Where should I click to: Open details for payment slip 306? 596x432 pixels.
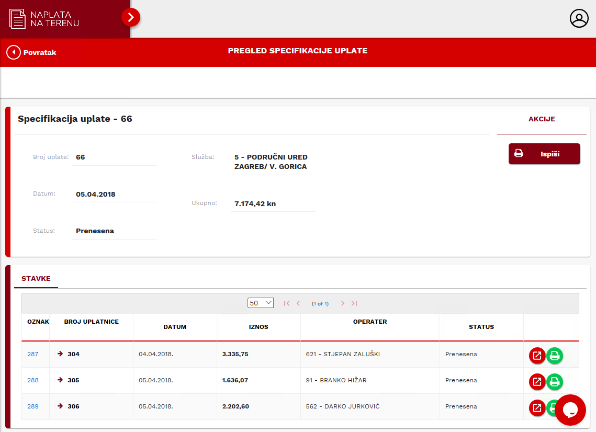[537, 408]
